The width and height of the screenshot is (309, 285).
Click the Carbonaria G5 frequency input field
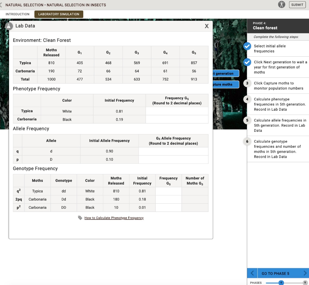click(177, 119)
